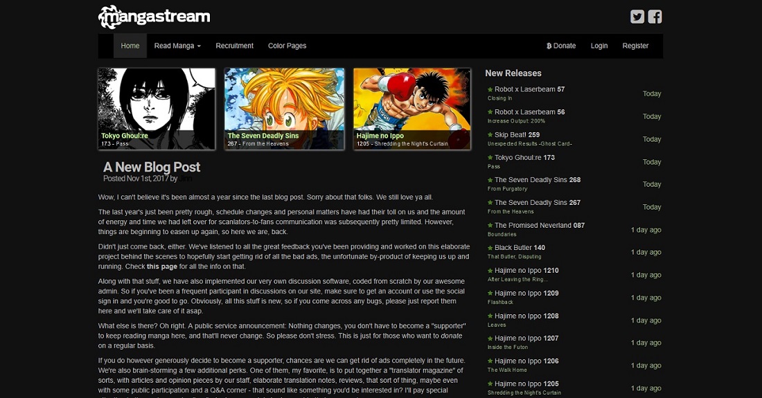Open The Promised Neverland 087 release
Screen dimensions: 762x398
(540, 226)
